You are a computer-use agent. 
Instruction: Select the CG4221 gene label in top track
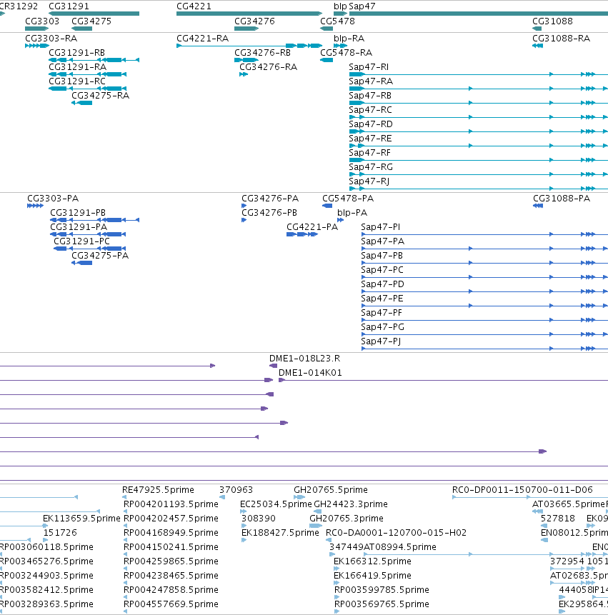pos(194,6)
